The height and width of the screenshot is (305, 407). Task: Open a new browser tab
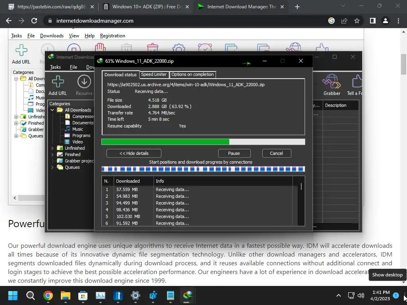point(297,7)
